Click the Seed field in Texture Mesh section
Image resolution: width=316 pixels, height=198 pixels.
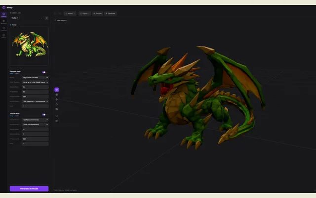[x=35, y=144]
